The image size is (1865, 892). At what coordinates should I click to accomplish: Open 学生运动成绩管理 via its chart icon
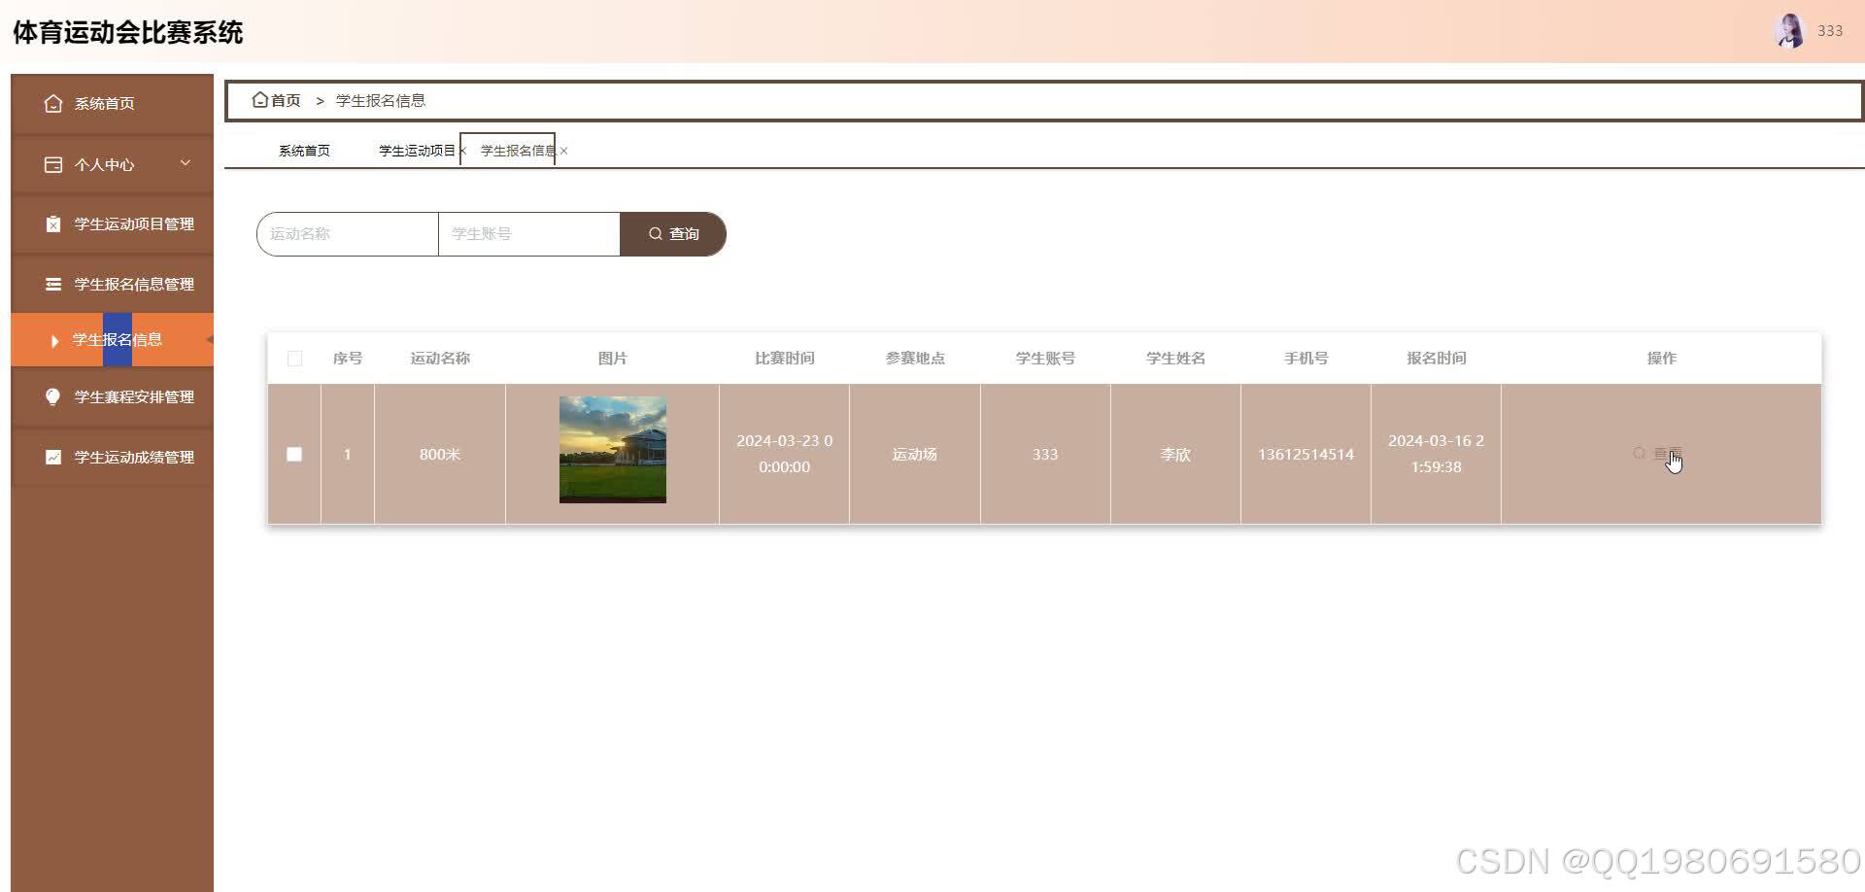(x=53, y=457)
